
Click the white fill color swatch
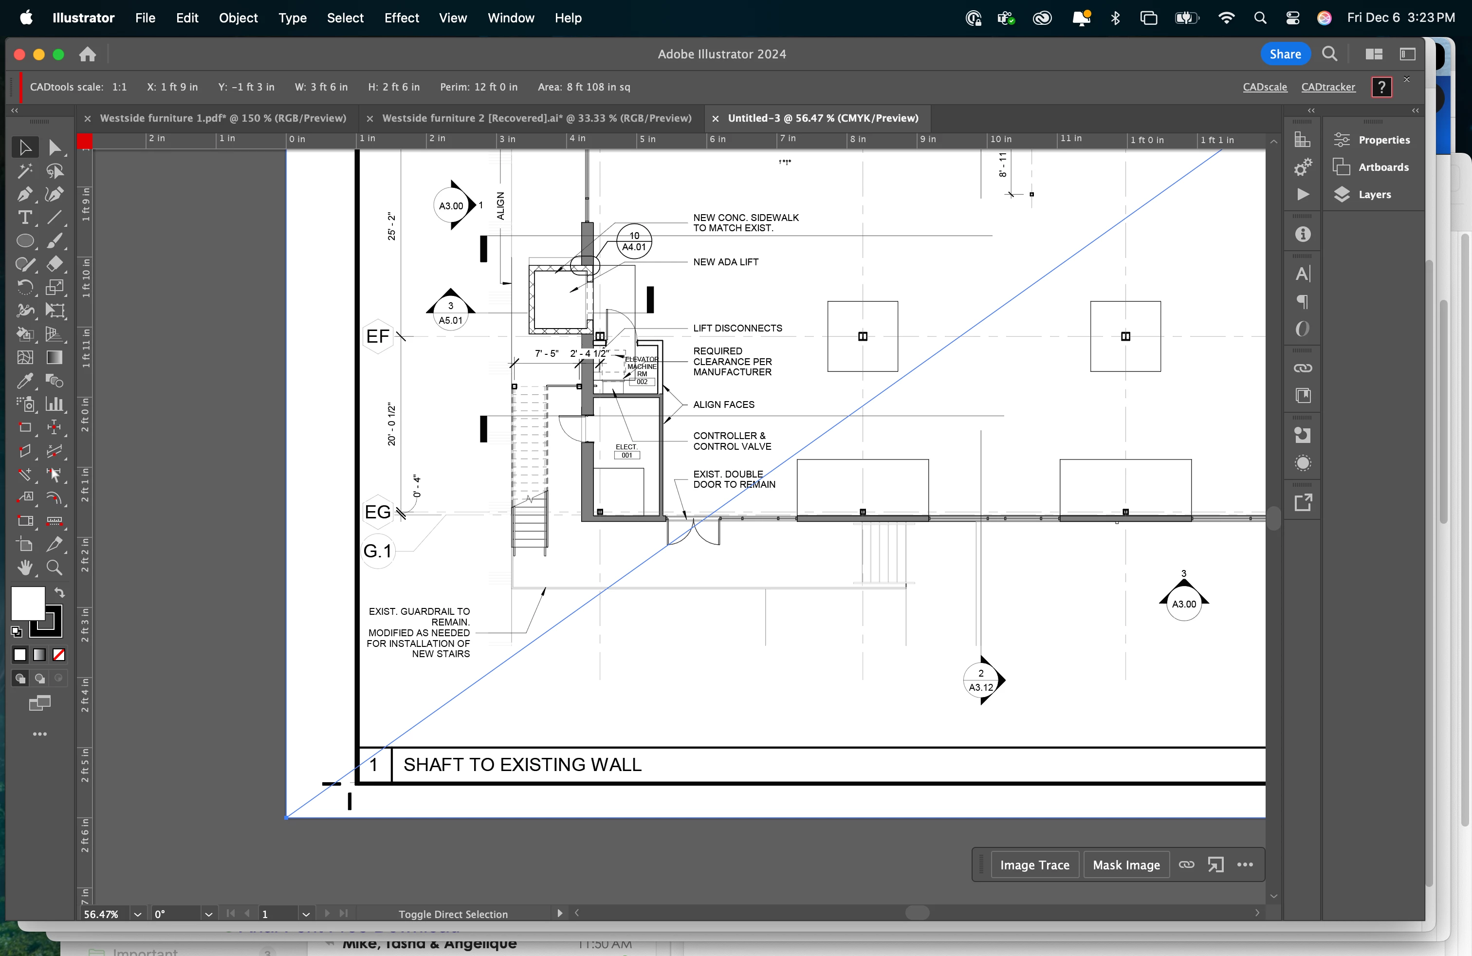point(27,604)
